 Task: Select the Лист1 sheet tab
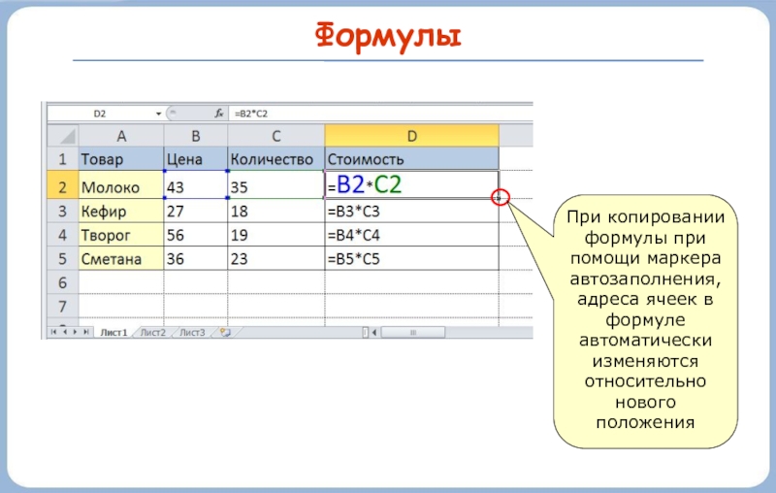113,332
